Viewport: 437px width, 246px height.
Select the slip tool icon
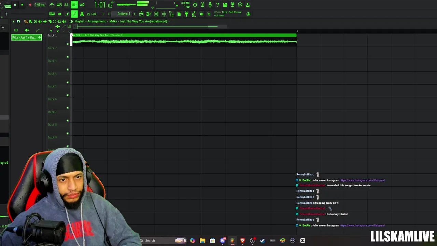pos(45,22)
